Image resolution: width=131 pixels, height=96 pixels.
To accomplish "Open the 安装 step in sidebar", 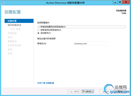I will click(x=10, y=50).
